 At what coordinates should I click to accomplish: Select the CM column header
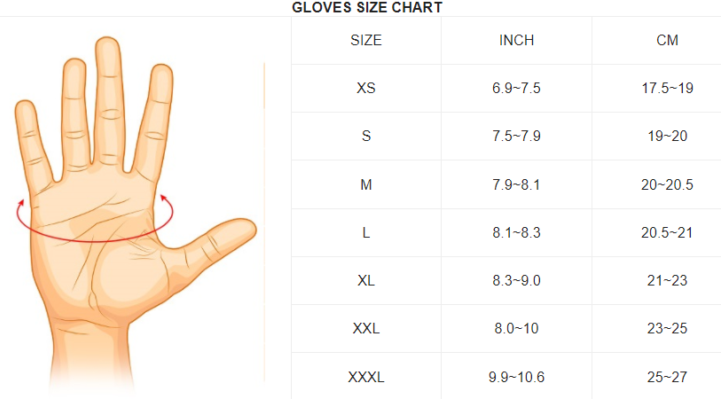[667, 41]
